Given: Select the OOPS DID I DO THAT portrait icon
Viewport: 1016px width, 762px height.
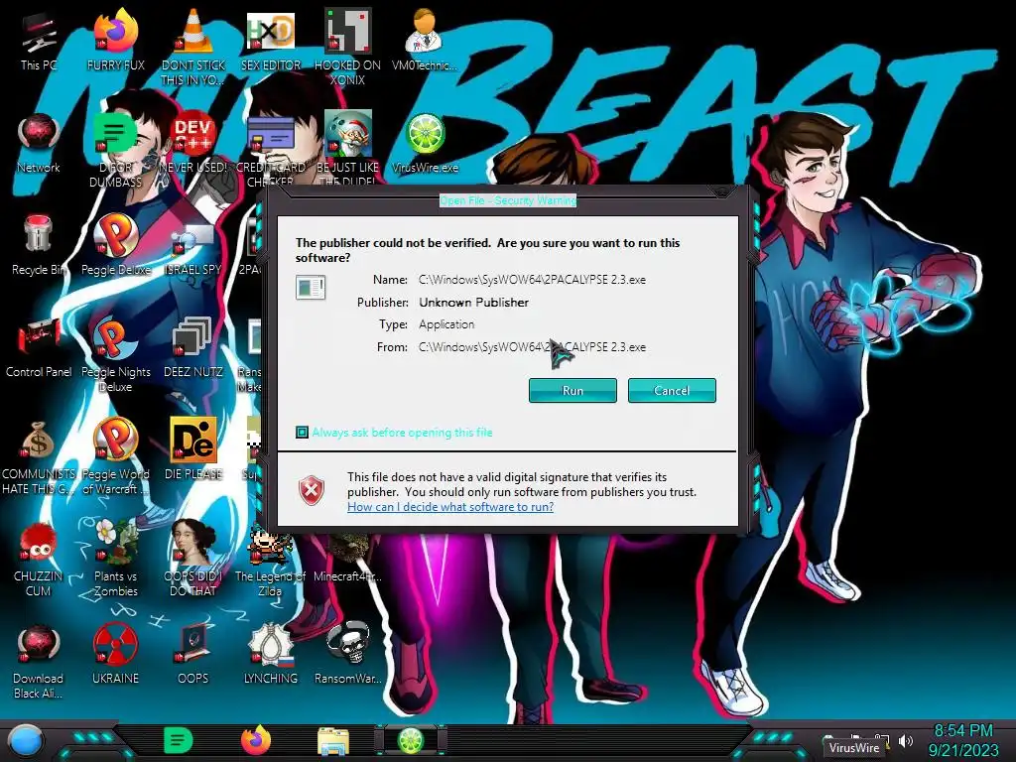Looking at the screenshot, I should 193,558.
